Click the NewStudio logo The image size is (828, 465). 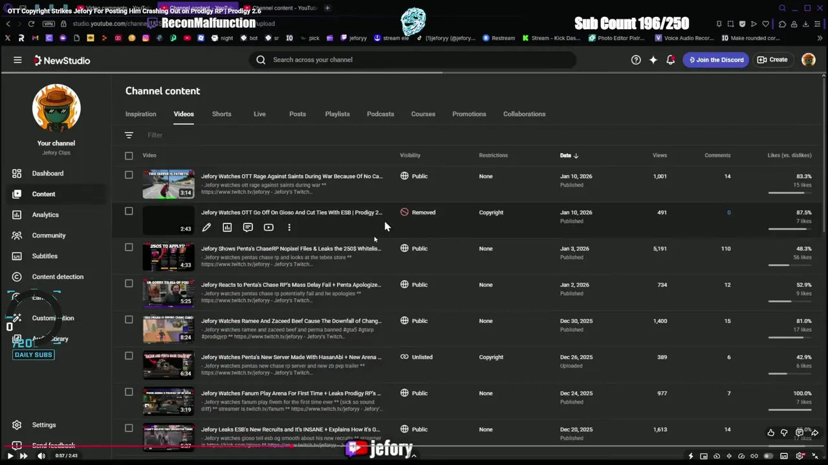pyautogui.click(x=62, y=60)
